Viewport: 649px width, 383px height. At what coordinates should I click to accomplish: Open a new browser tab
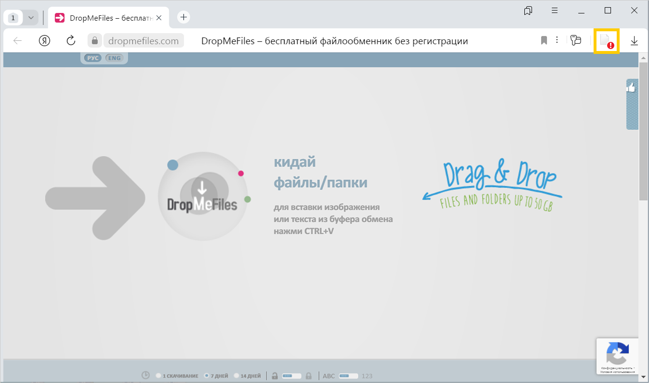click(x=184, y=17)
